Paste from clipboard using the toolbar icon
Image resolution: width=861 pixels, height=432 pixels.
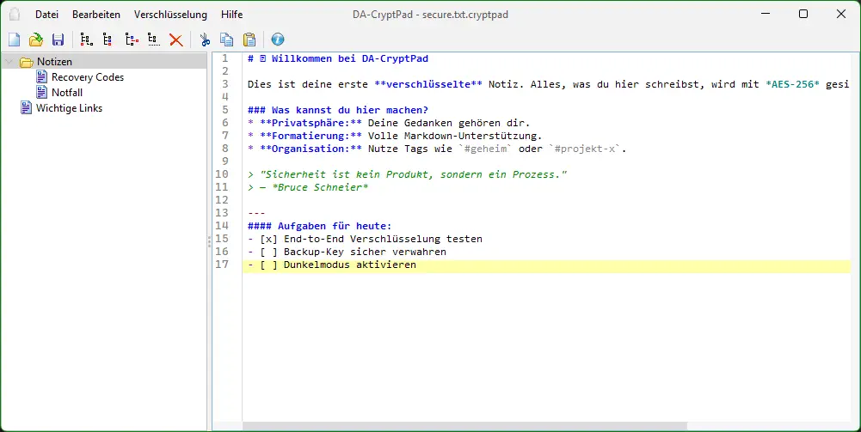click(x=249, y=40)
